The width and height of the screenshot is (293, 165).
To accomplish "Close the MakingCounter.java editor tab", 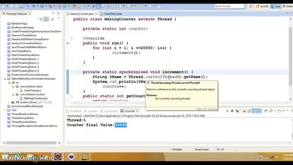I will point(96,14).
